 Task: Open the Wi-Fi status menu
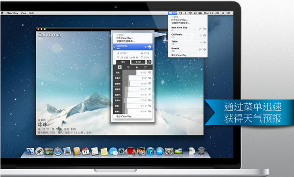190,13
